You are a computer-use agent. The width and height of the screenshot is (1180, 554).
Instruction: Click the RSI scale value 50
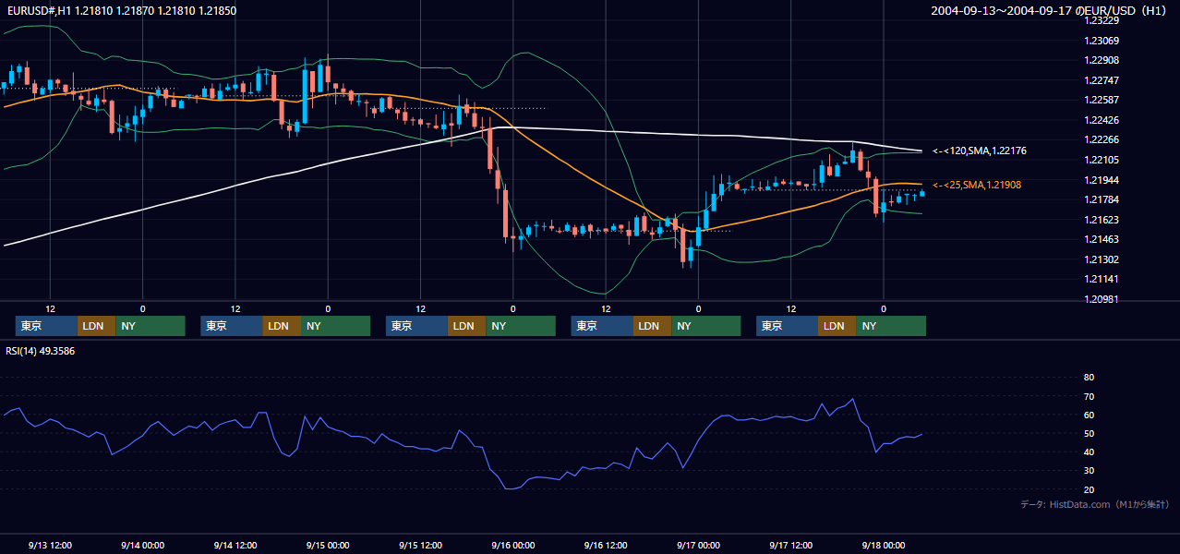(1089, 433)
